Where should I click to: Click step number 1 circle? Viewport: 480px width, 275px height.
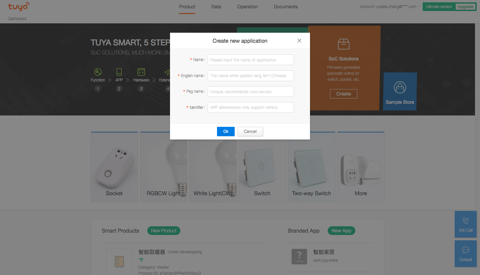(98, 89)
